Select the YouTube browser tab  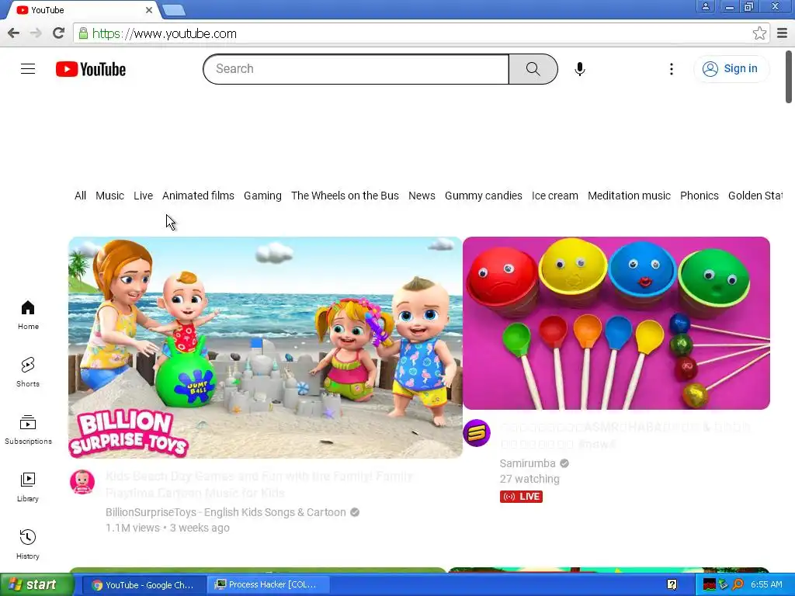(x=81, y=10)
